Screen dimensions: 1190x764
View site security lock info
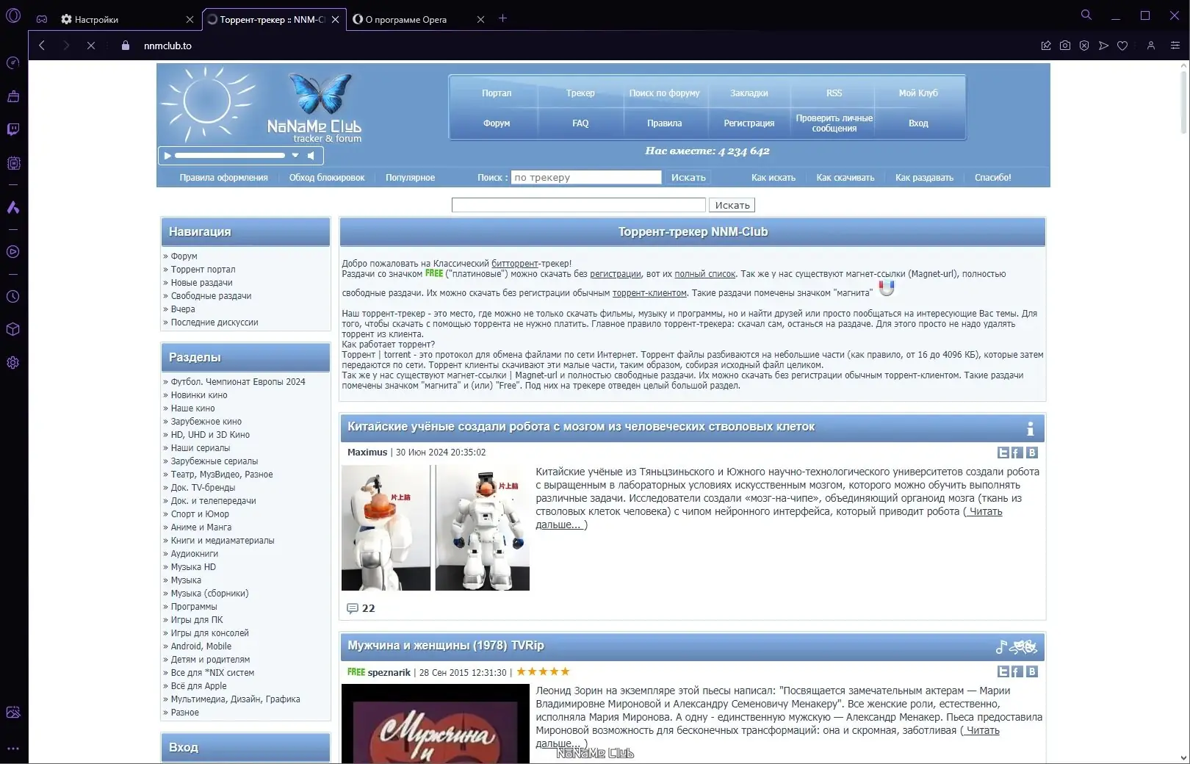pos(126,46)
